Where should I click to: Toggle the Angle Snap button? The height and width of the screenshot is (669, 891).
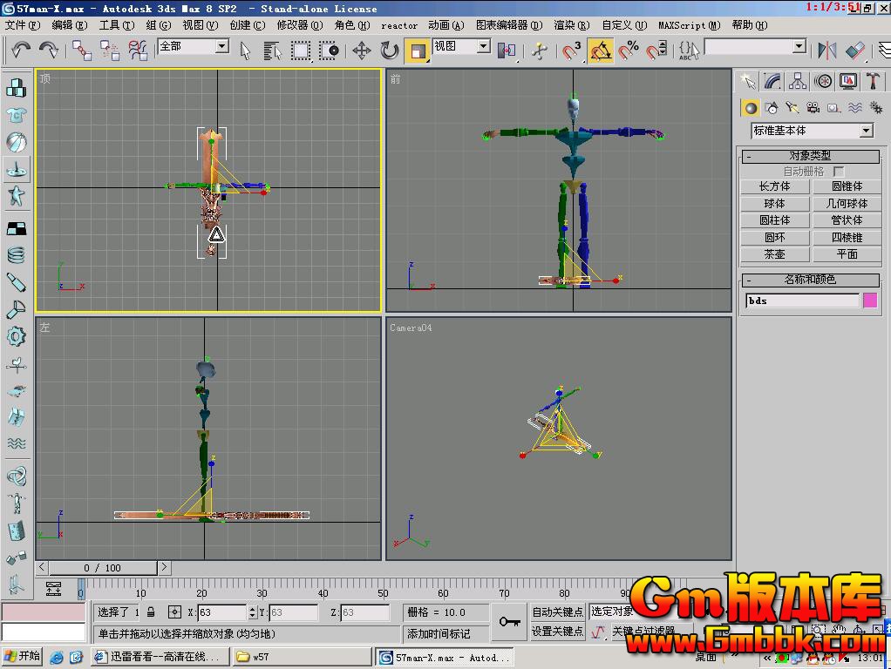(600, 51)
